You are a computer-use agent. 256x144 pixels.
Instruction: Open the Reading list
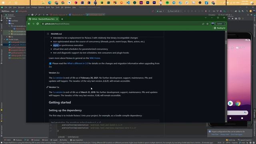point(220,28)
